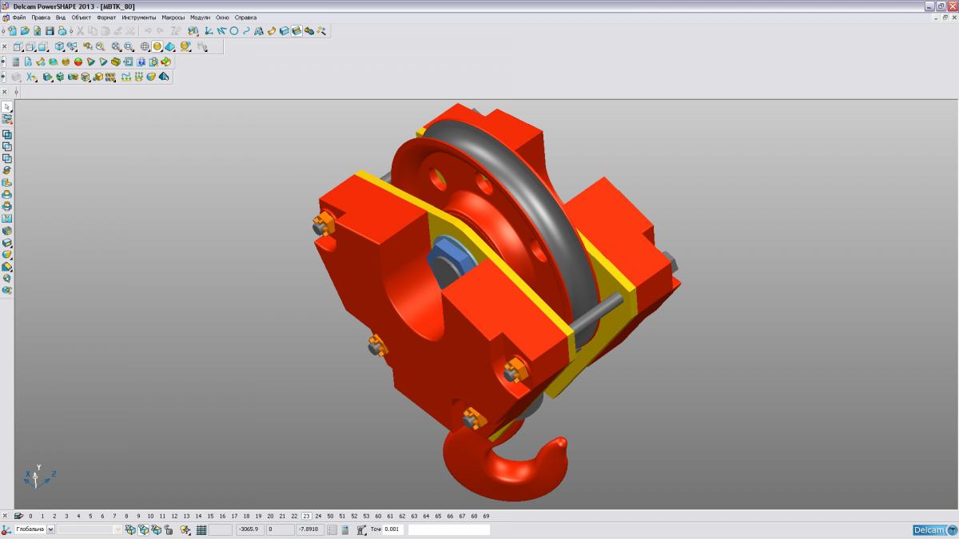This screenshot has height=539, width=959.
Task: Open the Инструменты menu
Action: click(139, 17)
